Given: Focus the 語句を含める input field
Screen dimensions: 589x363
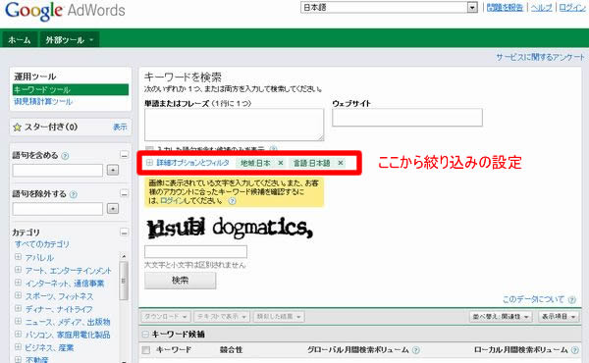Looking at the screenshot, I should 58,170.
